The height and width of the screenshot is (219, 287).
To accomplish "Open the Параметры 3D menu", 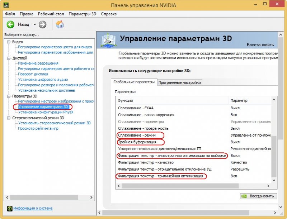I will coord(83,14).
